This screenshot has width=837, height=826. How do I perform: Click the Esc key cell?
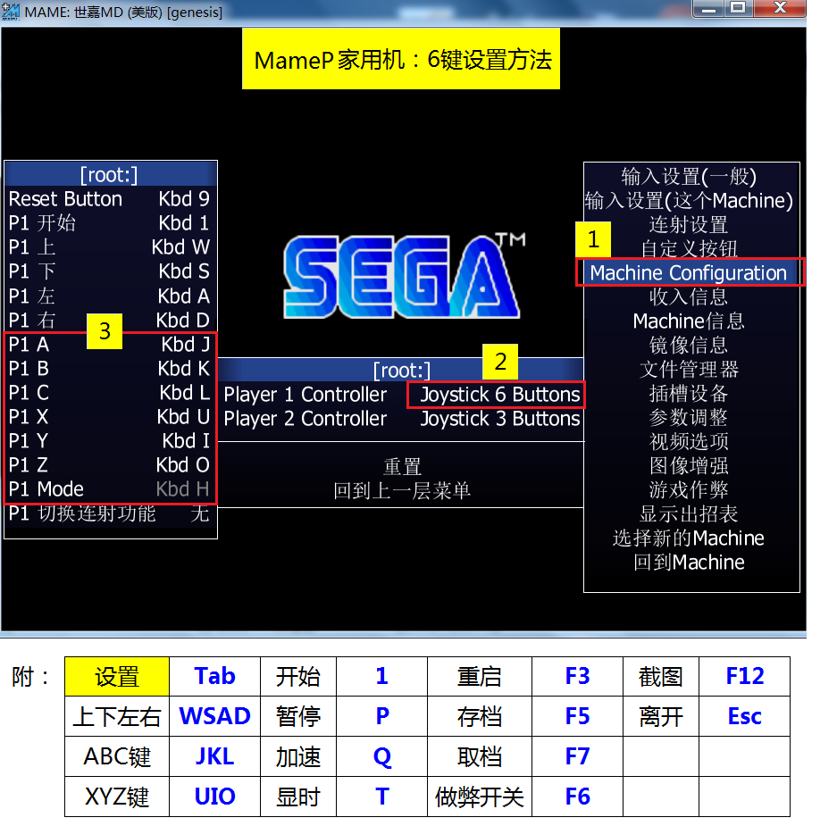(x=745, y=716)
